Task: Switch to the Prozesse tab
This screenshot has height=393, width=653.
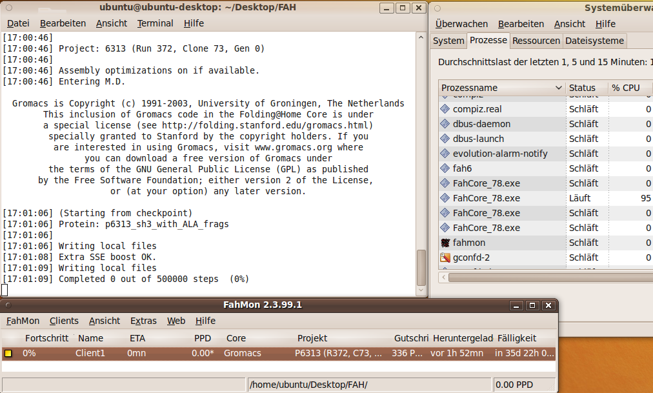Action: click(x=488, y=40)
